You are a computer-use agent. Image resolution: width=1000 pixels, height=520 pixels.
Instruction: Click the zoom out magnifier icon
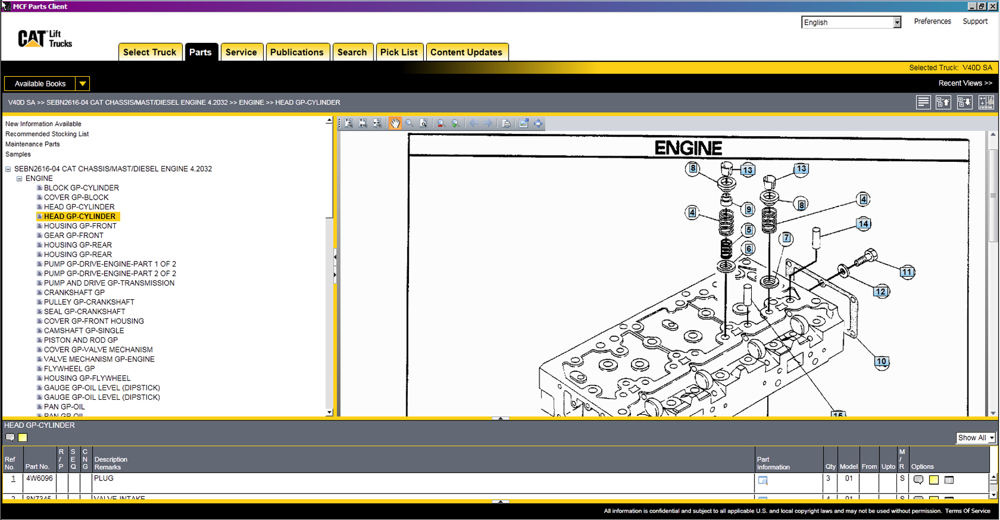coord(441,124)
